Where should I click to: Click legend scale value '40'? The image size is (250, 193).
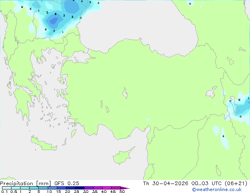pyautogui.click(x=104, y=191)
